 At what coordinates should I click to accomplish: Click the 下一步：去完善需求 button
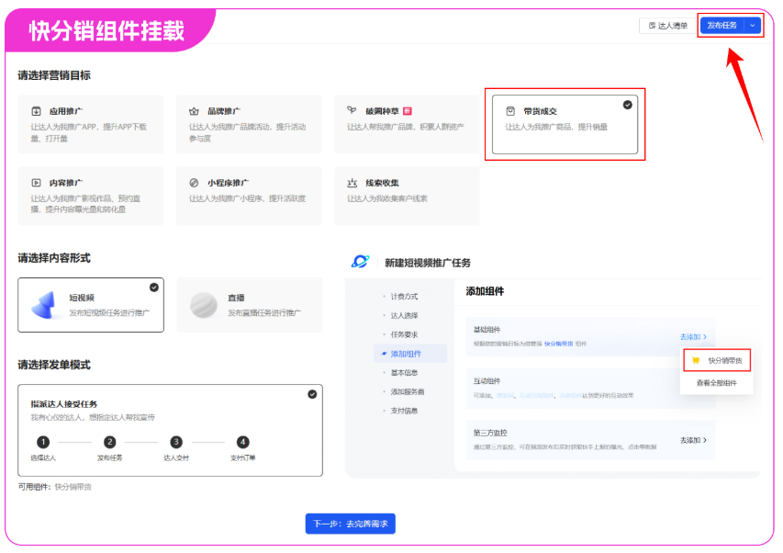351,524
